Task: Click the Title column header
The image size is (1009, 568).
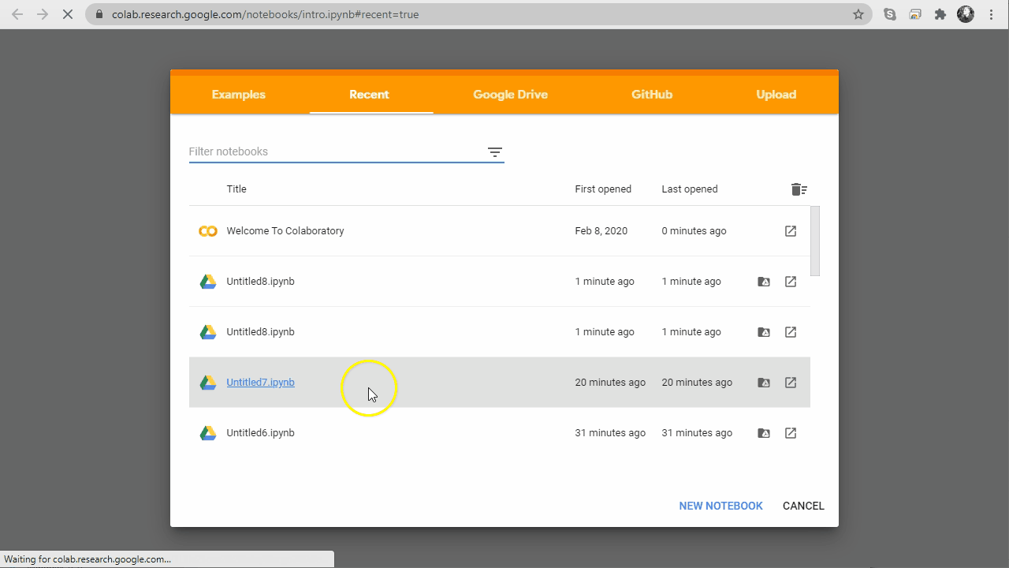Action: click(236, 189)
